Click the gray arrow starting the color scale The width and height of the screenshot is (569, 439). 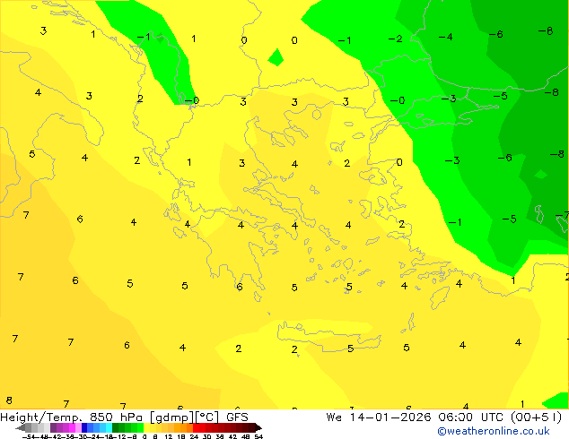point(21,427)
